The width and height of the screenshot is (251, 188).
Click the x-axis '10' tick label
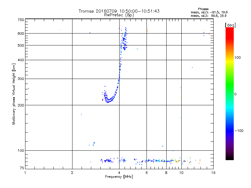tap(181, 173)
